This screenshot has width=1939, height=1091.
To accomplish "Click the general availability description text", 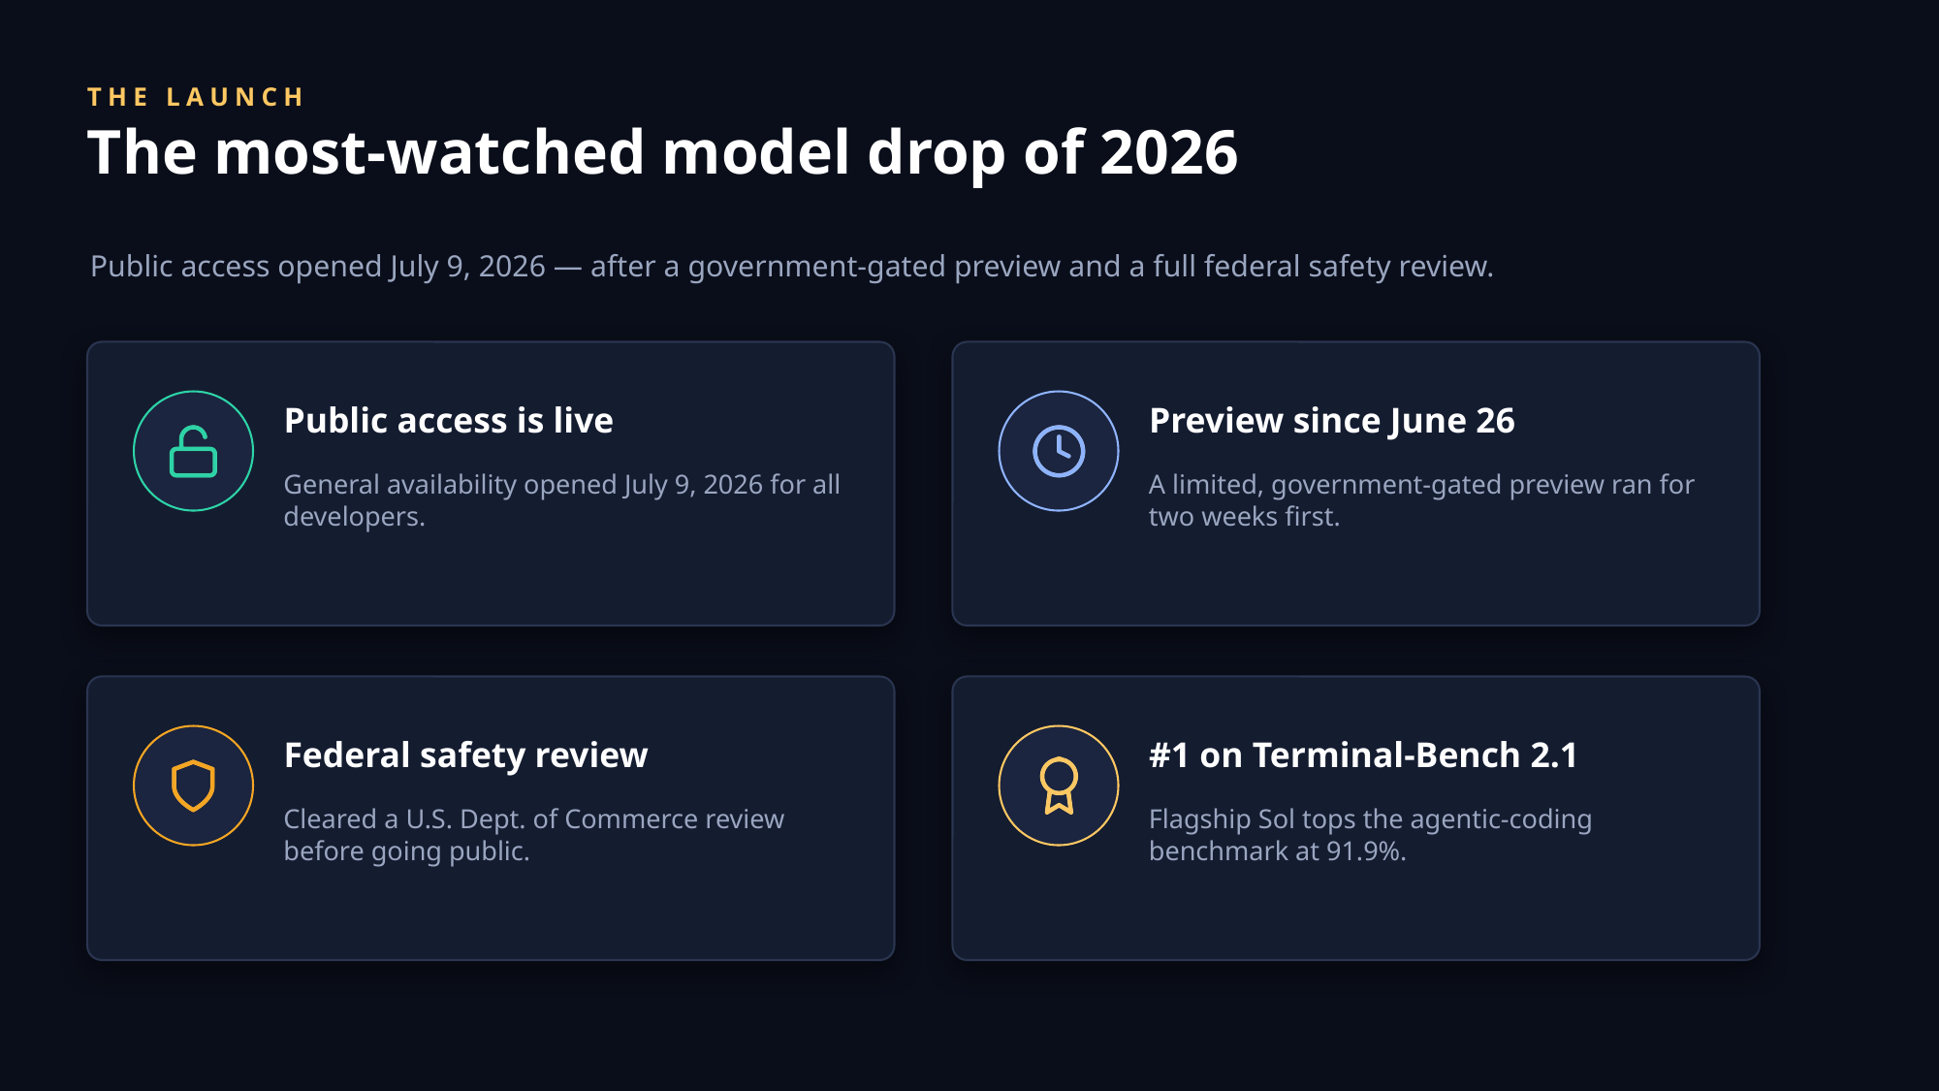I will point(562,500).
